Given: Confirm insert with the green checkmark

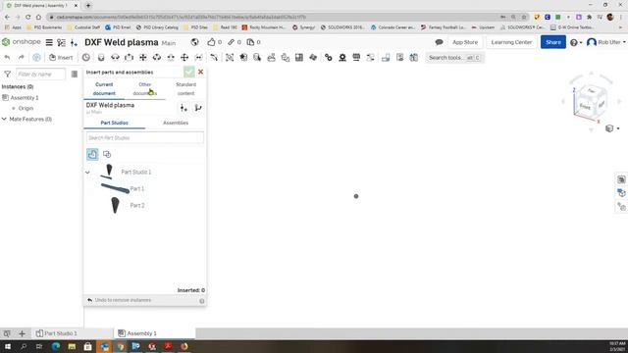Looking at the screenshot, I should coord(189,72).
